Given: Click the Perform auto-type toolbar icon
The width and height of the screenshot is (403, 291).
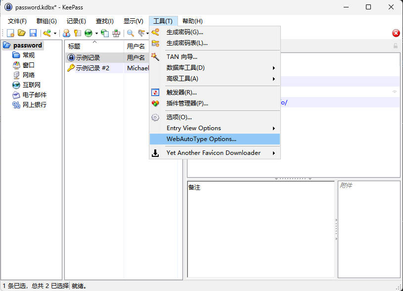Looking at the screenshot, I should pyautogui.click(x=116, y=33).
